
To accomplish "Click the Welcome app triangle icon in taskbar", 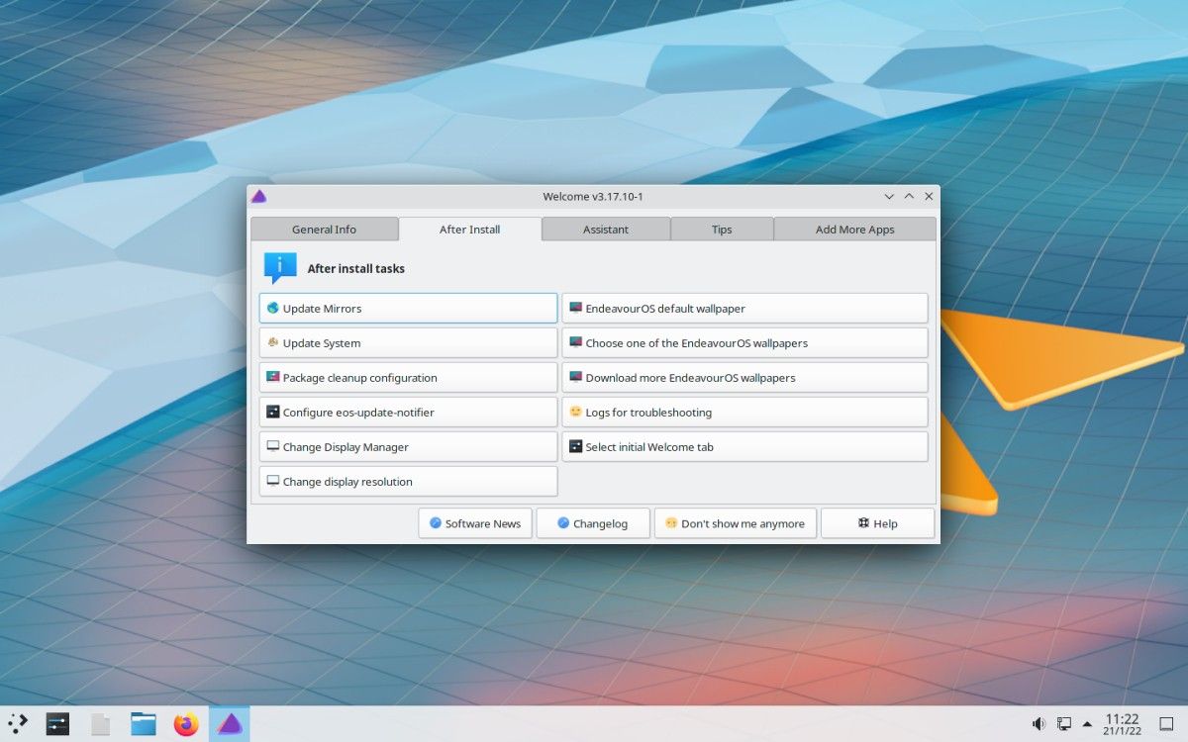I will [x=230, y=723].
